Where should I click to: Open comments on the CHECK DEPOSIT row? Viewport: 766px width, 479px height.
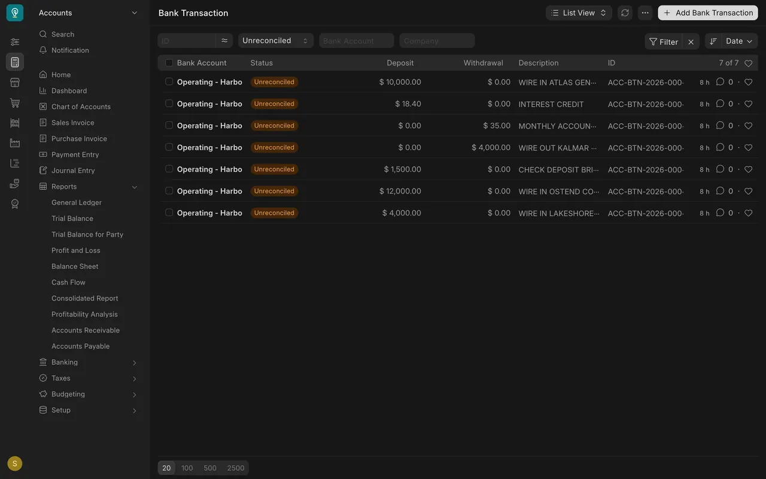720,169
